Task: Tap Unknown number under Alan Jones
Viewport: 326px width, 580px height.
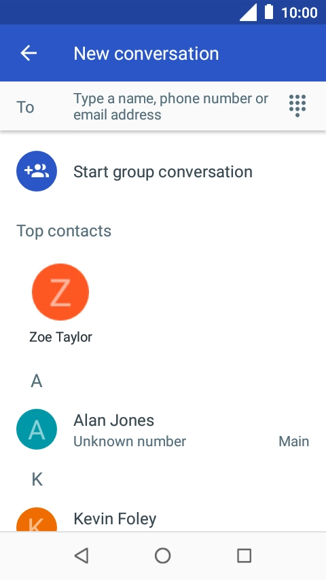Action: tap(130, 441)
